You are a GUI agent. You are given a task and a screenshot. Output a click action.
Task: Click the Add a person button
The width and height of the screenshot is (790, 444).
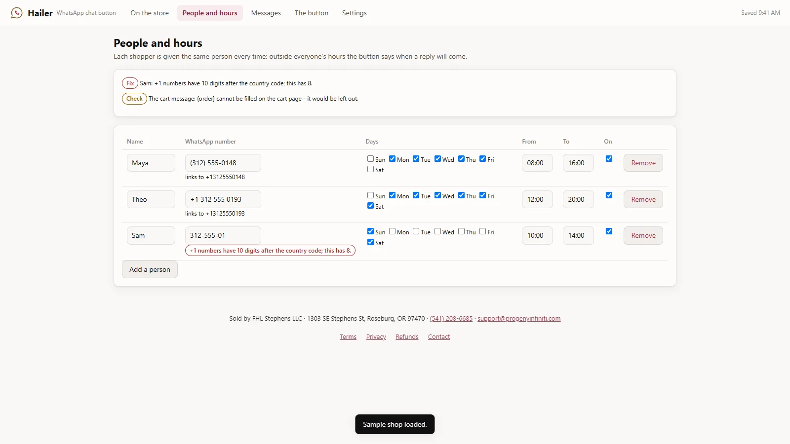pos(150,269)
